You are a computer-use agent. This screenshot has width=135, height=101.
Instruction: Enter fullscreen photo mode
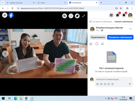tap(84, 16)
